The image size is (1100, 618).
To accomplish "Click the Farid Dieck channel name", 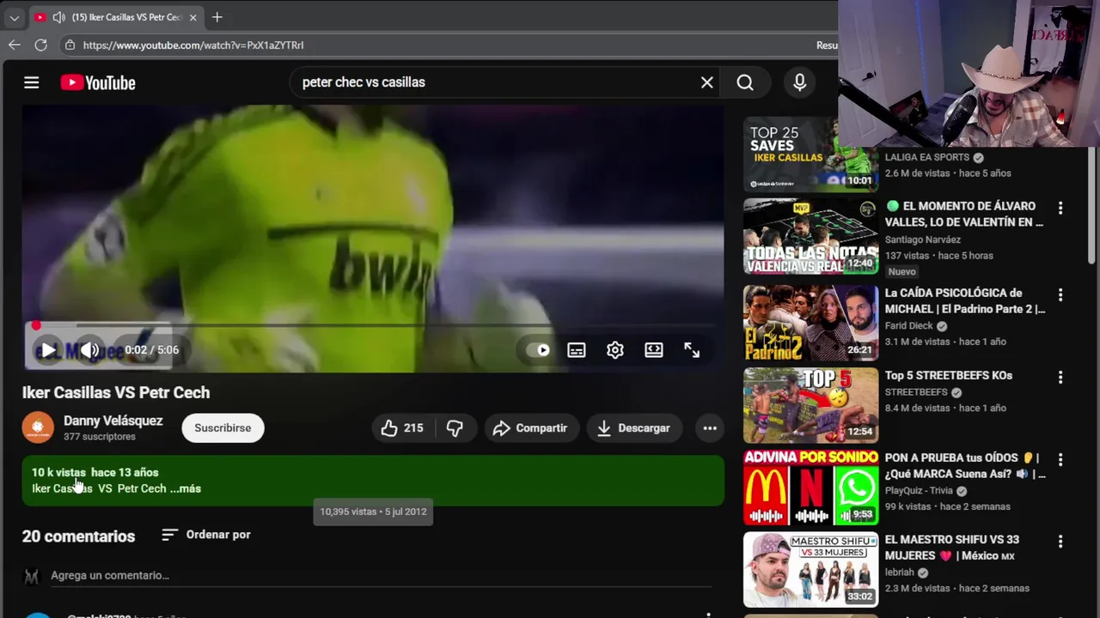I will coord(908,325).
